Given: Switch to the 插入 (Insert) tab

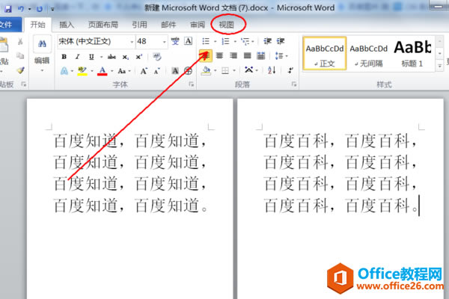Looking at the screenshot, I should [67, 25].
